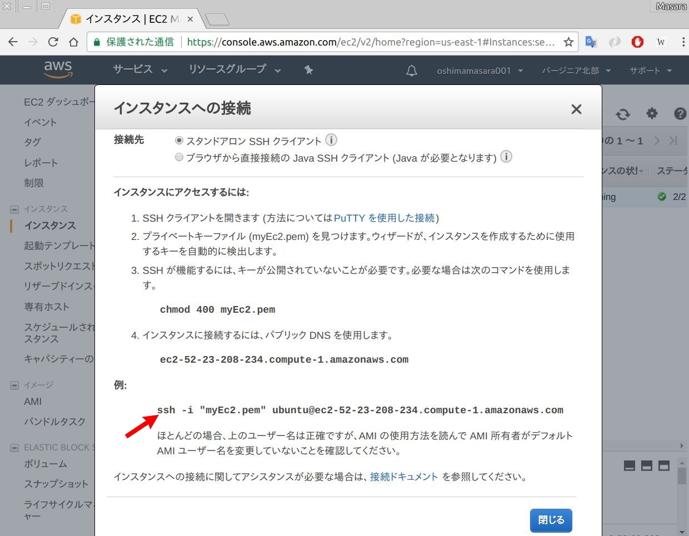Open info icon beside スタンドアロン SSH クライアント

point(331,140)
